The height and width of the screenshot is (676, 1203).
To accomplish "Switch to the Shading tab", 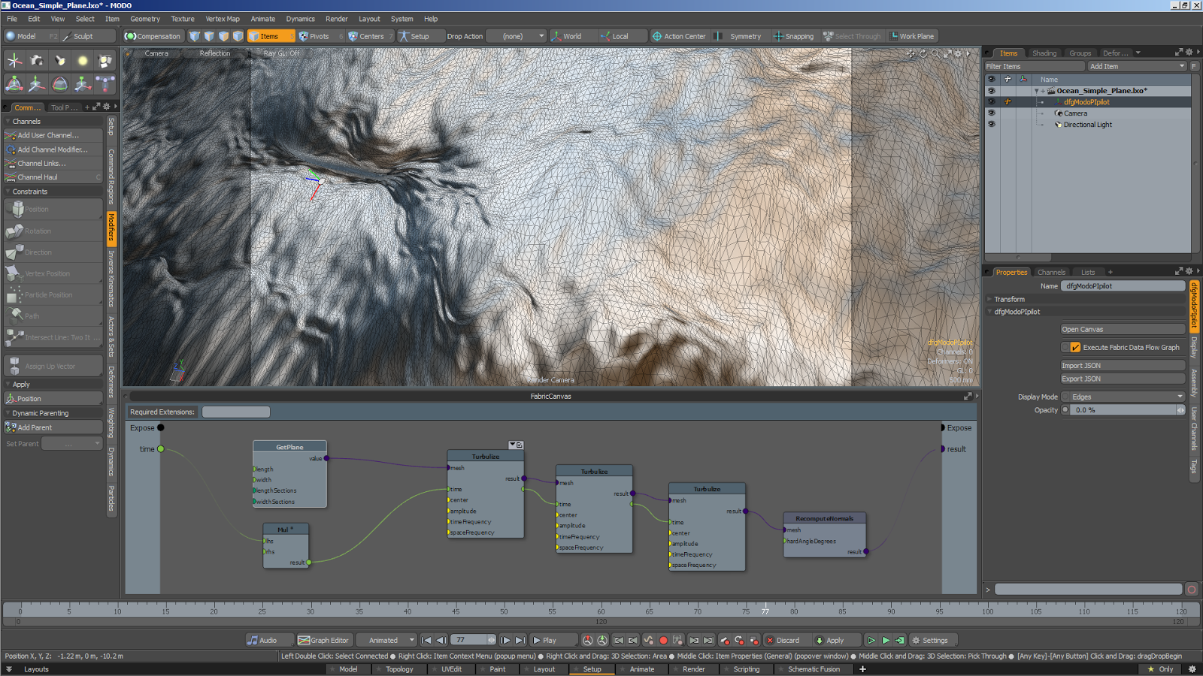I will pos(1044,53).
